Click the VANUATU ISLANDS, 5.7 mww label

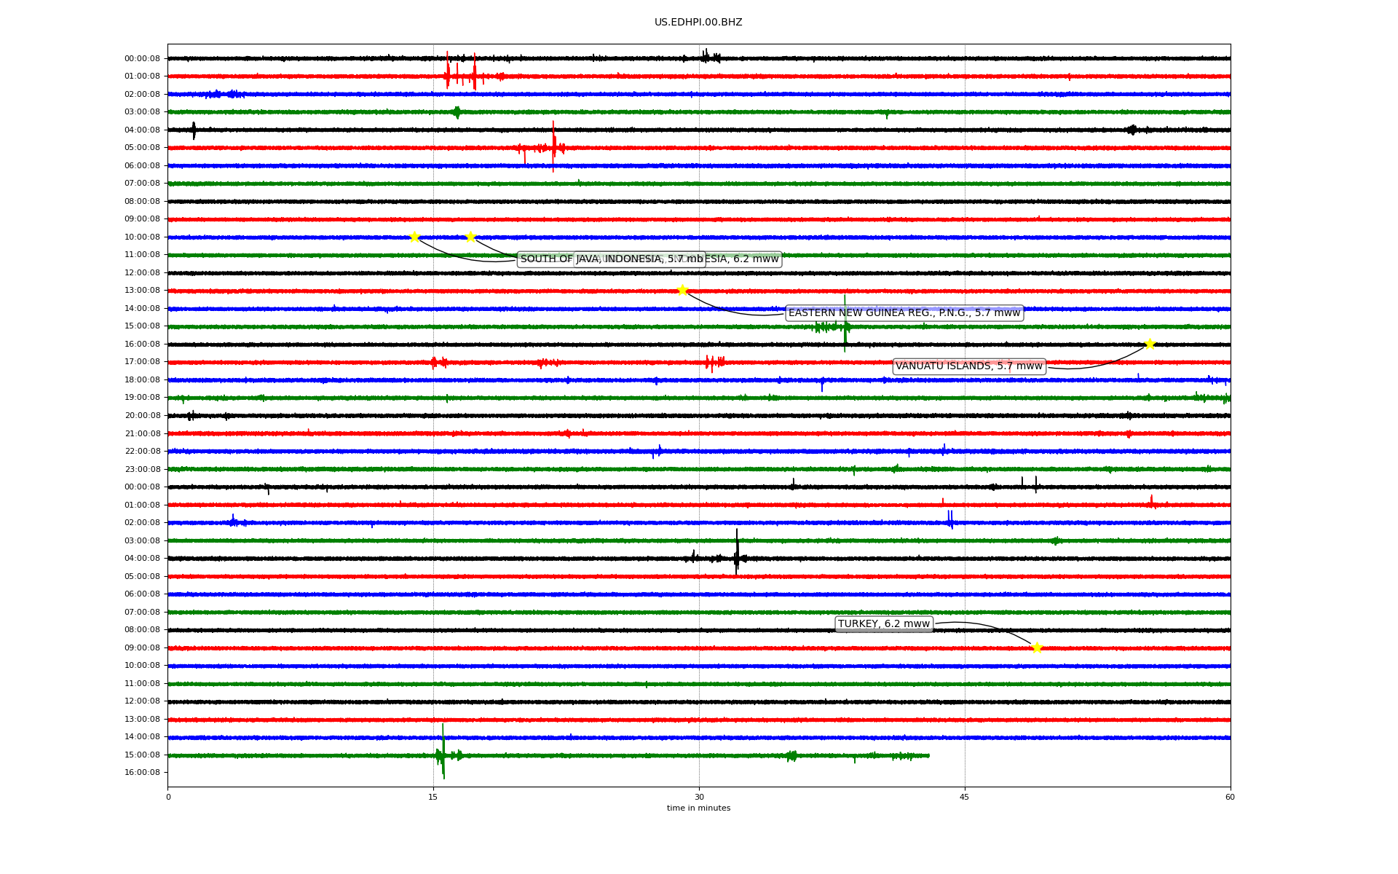coord(969,366)
